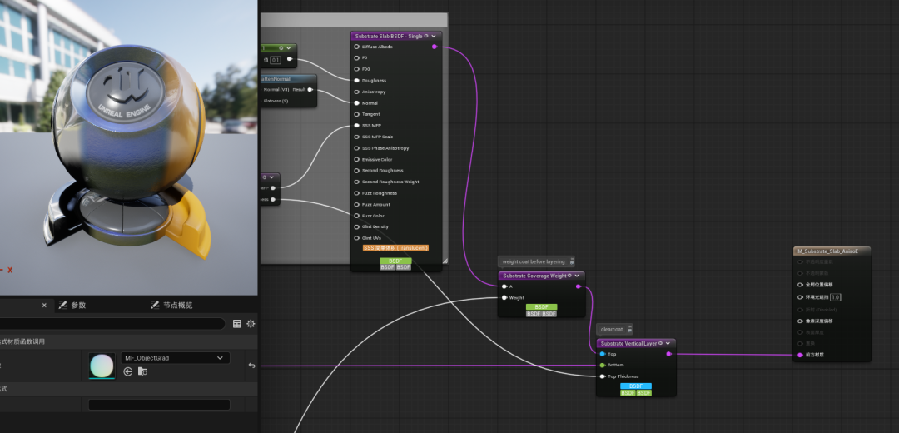Image resolution: width=899 pixels, height=433 pixels.
Task: Open MF_ObjectGrad asset dropdown
Action: pos(176,358)
